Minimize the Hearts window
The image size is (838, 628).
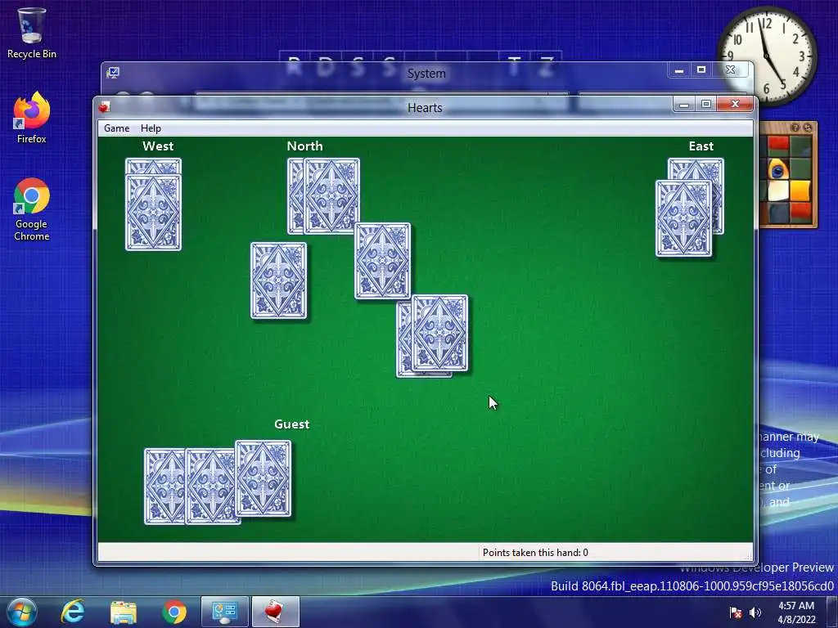click(x=683, y=104)
